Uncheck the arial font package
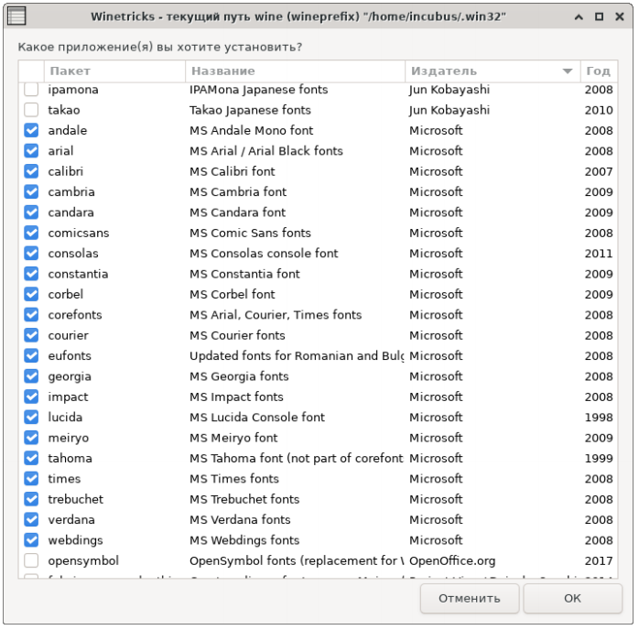Image resolution: width=639 pixels, height=630 pixels. tap(31, 151)
